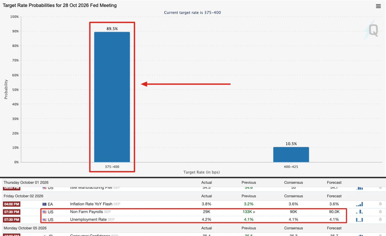Open mini chart icon for Unemployment Rate

pyautogui.click(x=359, y=220)
